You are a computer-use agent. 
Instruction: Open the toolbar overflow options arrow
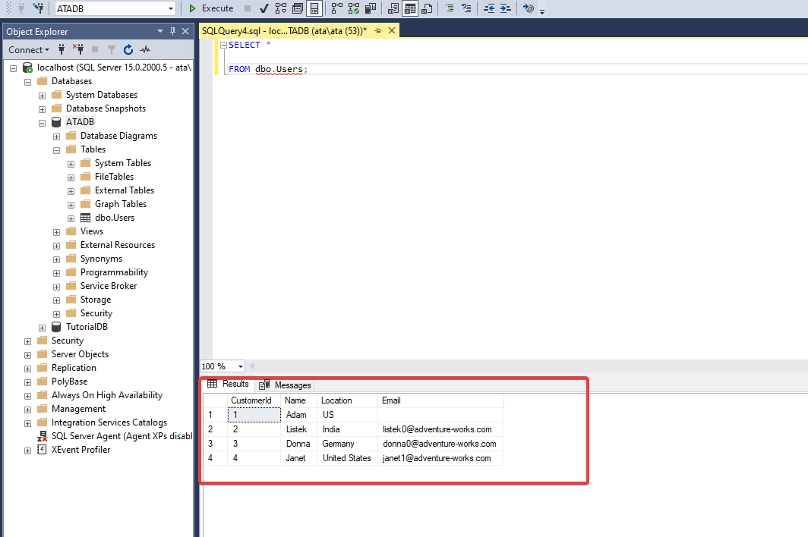click(542, 11)
